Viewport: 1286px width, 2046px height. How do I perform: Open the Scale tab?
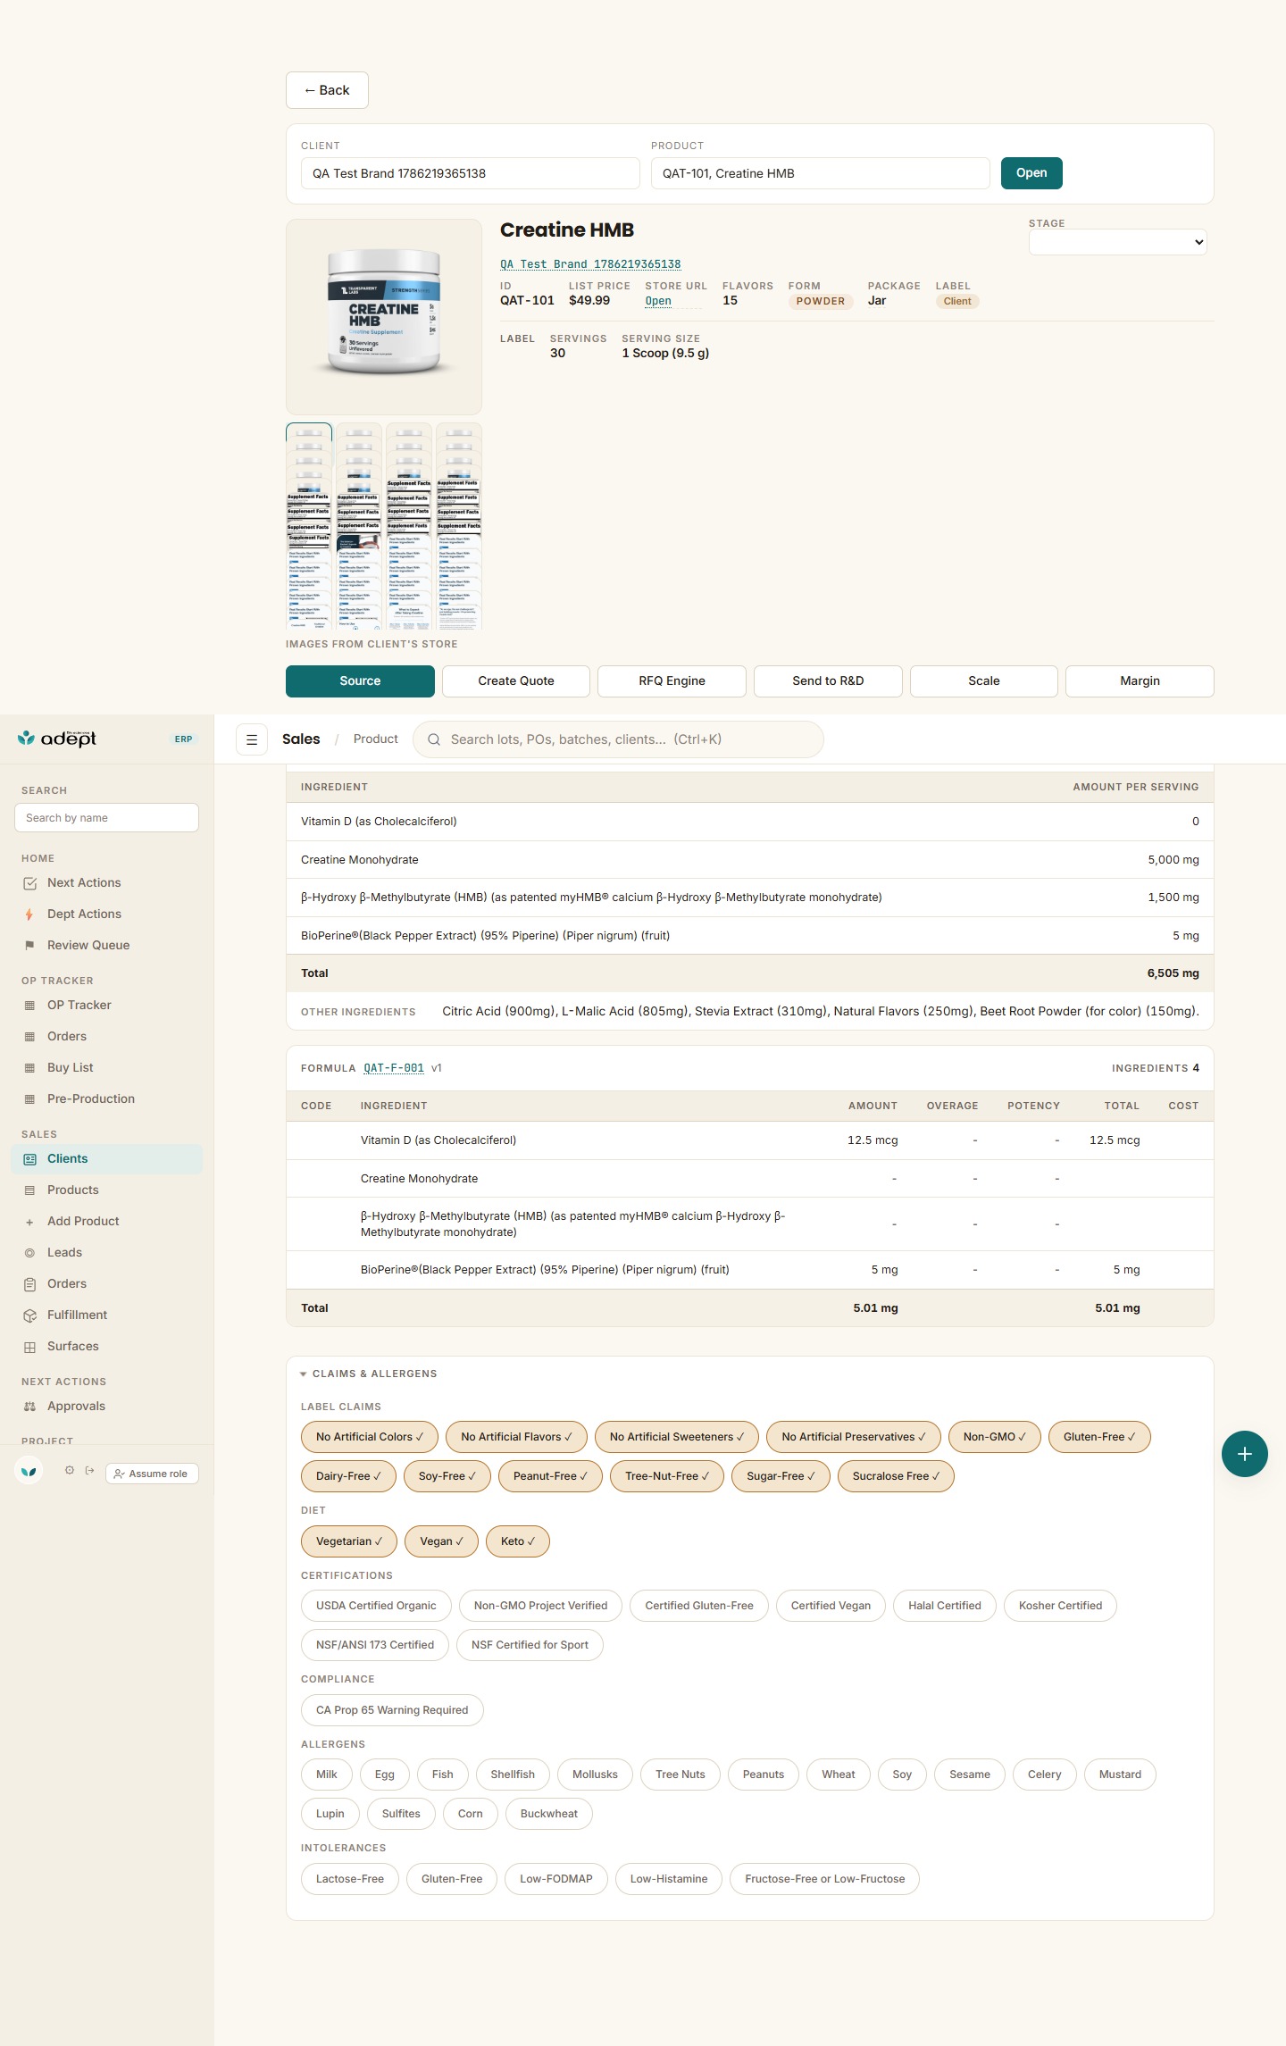pyautogui.click(x=984, y=681)
